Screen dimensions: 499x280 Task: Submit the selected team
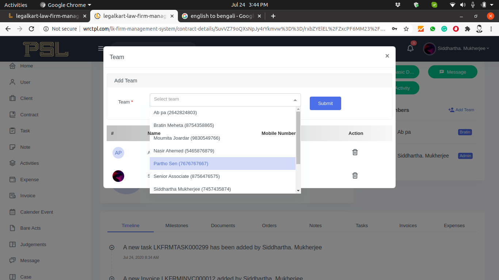[x=325, y=104]
